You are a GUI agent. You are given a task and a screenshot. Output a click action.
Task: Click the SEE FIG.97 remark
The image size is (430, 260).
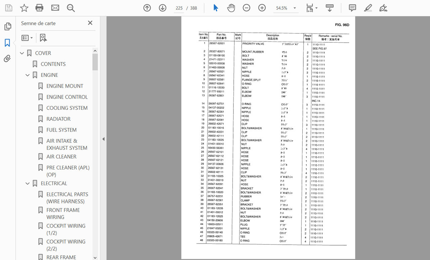319,49
